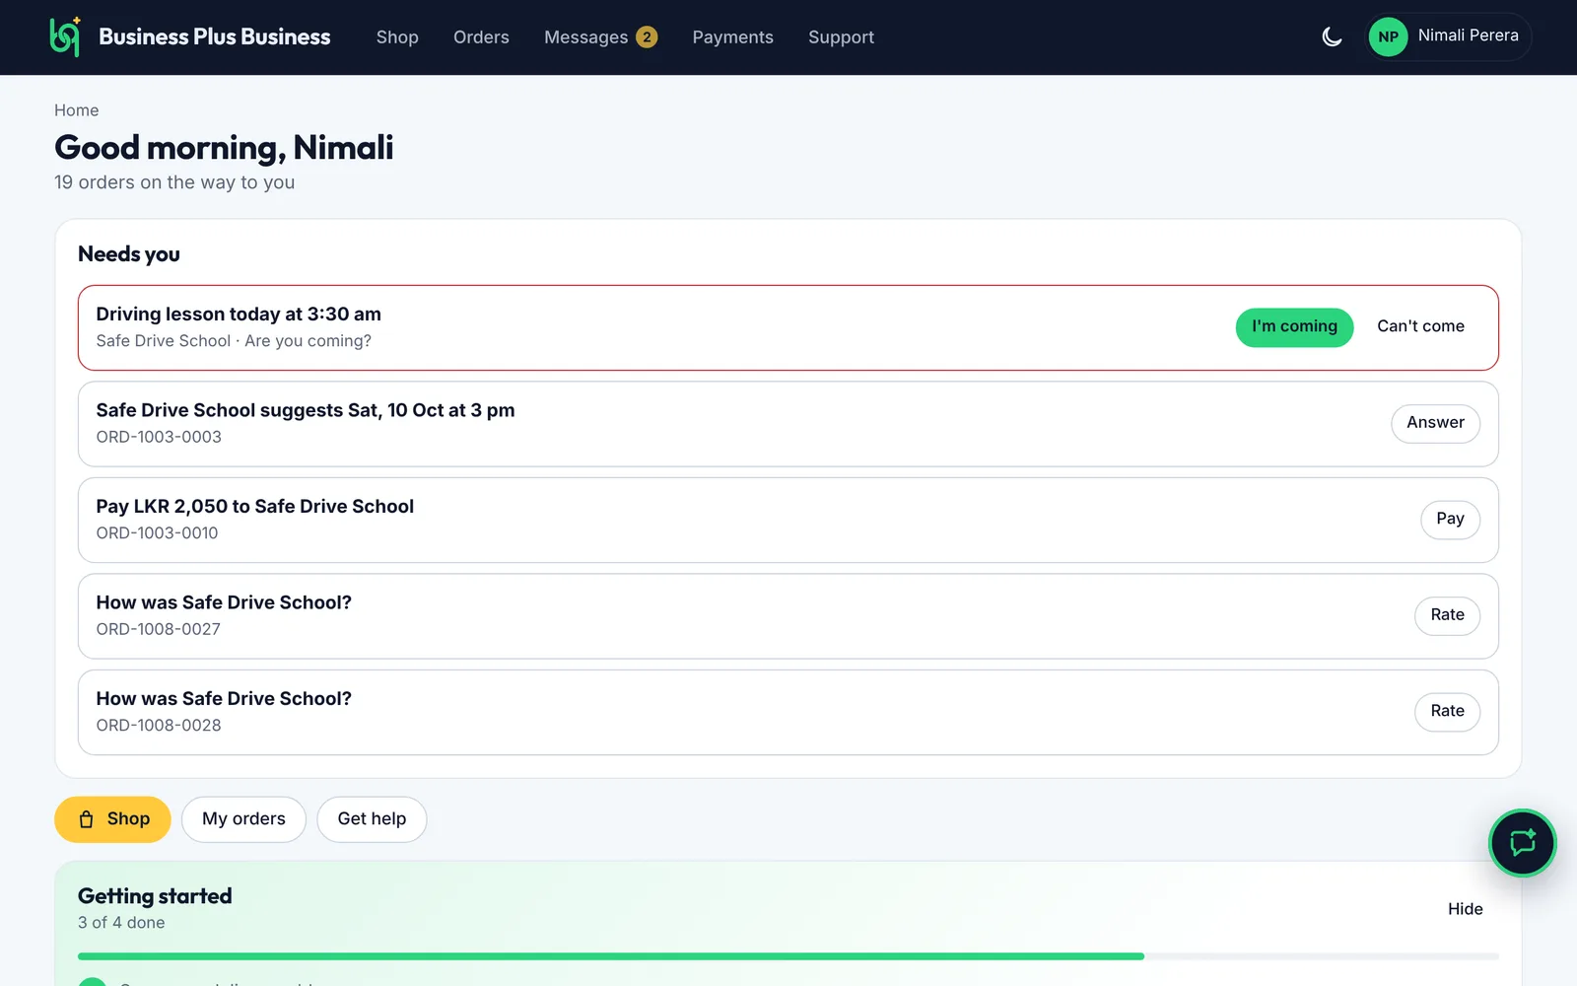Click the yellow Shop quick action button
The height and width of the screenshot is (986, 1577).
112,819
